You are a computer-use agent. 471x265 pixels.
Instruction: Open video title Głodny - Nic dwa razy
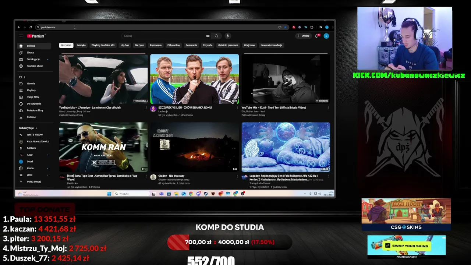click(x=171, y=176)
